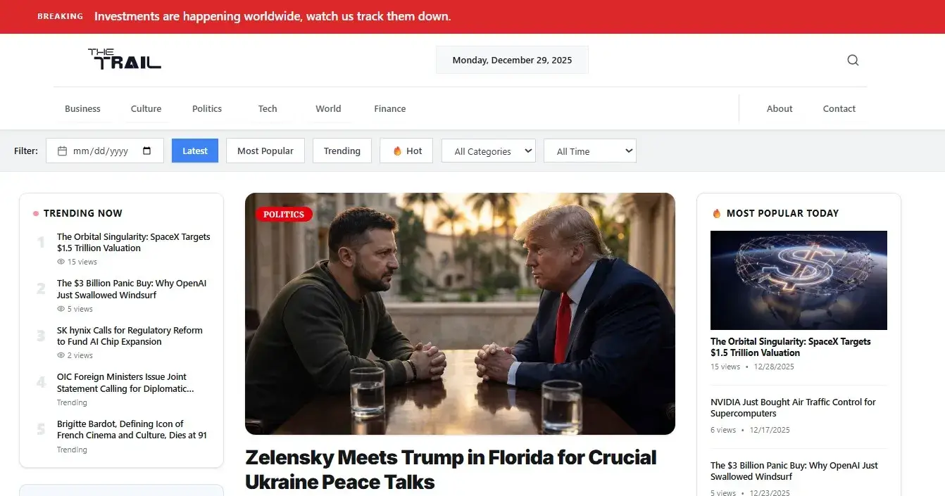Open the date picker calendar button
This screenshot has height=496, width=945.
point(146,151)
